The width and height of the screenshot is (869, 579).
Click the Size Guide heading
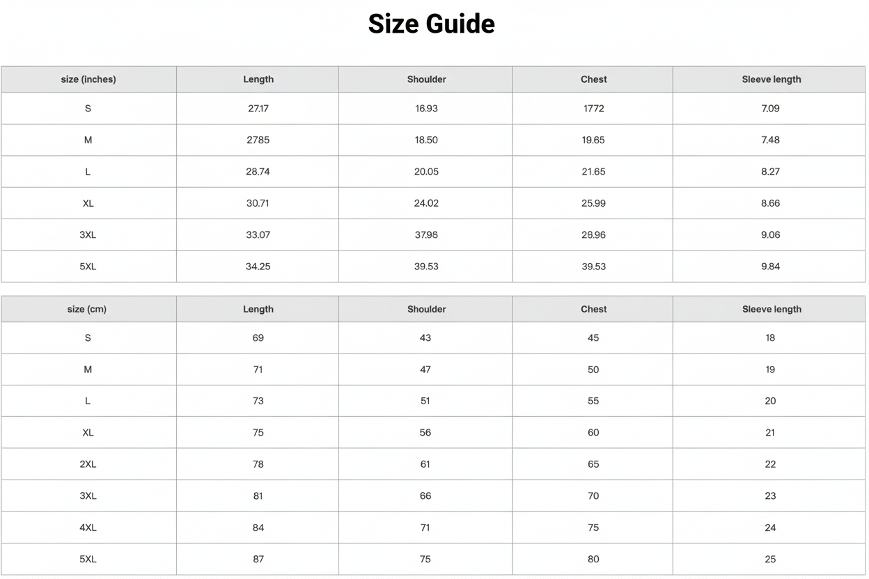pyautogui.click(x=431, y=24)
